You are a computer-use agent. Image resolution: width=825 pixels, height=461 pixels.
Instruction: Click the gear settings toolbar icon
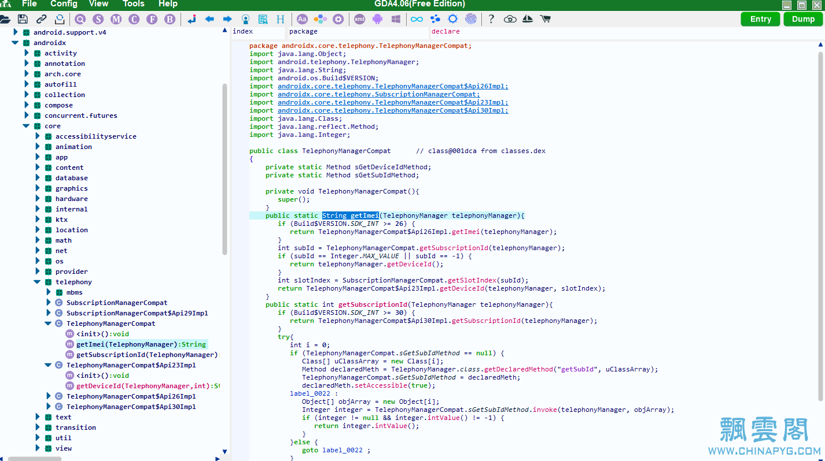pos(338,19)
